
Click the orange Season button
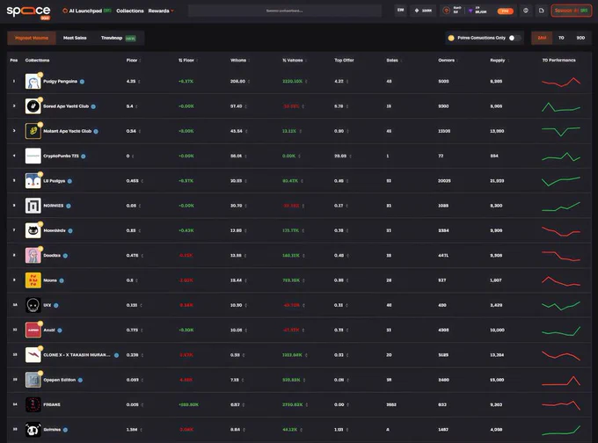pos(571,11)
